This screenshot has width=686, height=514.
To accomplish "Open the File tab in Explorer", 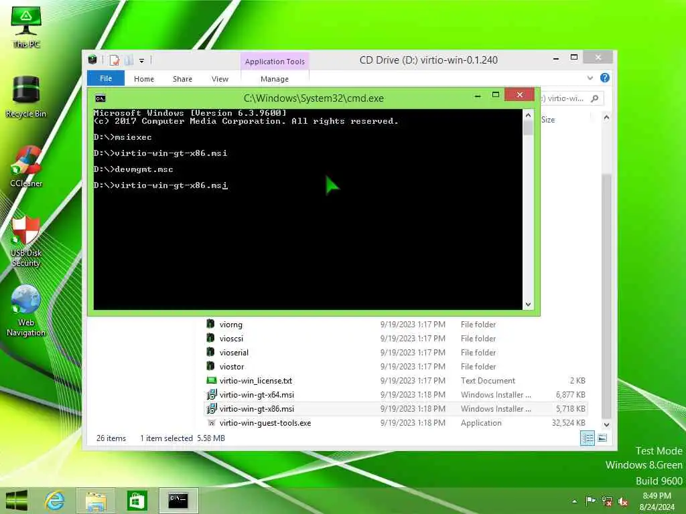I will [106, 78].
